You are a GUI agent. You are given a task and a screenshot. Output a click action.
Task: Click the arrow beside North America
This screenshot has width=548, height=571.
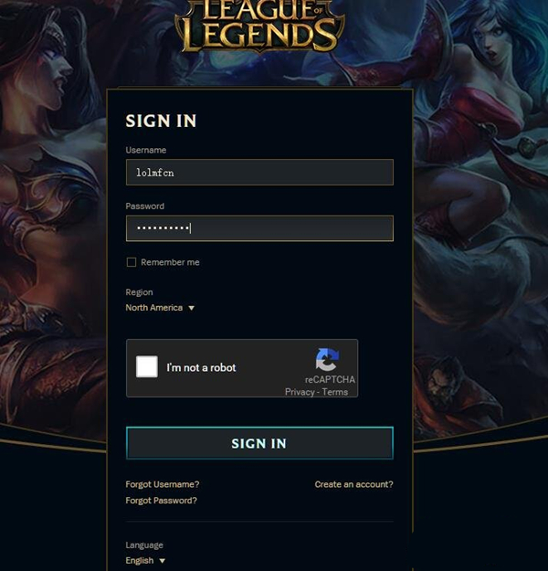[191, 308]
